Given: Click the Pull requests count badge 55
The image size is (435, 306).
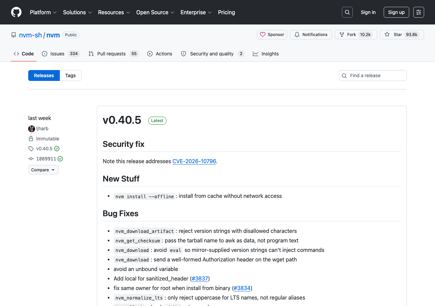Looking at the screenshot, I should coord(134,54).
